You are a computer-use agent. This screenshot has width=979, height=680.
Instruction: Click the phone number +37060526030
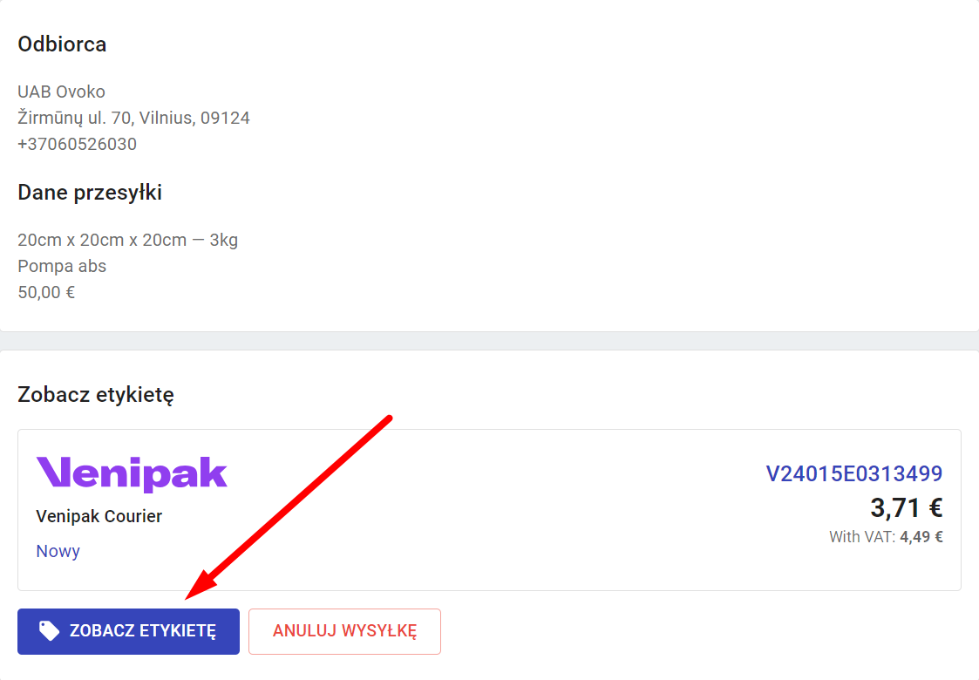[78, 144]
